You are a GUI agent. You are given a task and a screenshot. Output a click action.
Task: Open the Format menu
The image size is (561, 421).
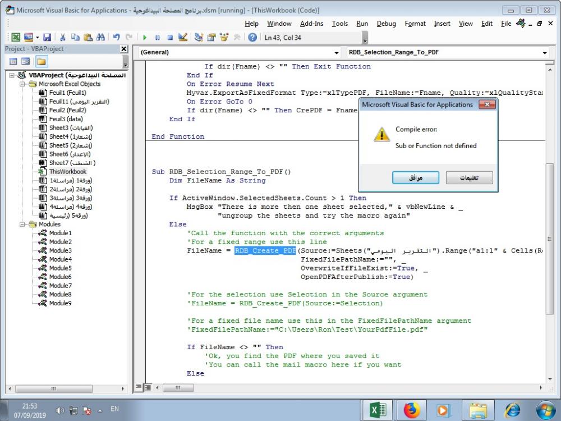[x=415, y=24]
